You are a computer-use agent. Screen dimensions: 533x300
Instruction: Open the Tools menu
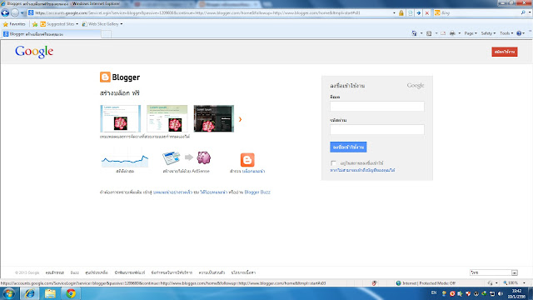tap(506, 33)
